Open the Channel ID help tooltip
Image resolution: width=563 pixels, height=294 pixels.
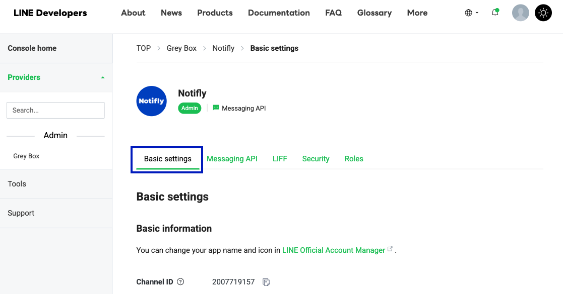click(180, 282)
